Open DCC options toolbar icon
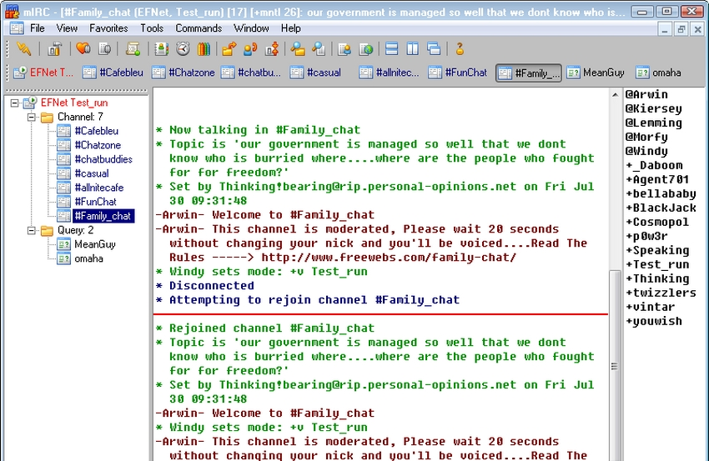 coord(272,49)
